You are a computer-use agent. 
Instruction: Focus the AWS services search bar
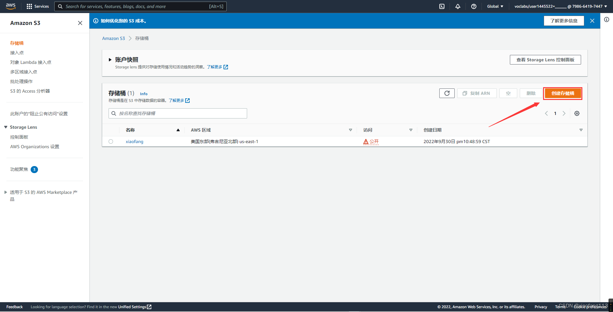point(140,6)
